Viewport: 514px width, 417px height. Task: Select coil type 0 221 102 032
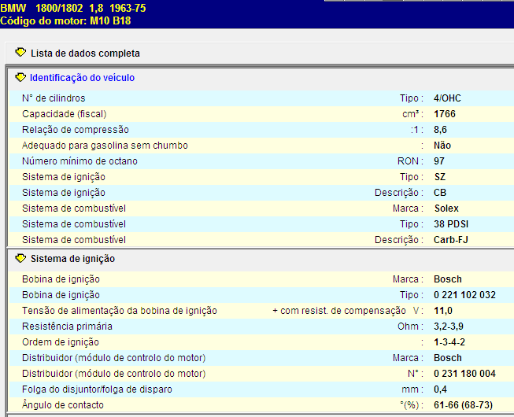(x=464, y=295)
